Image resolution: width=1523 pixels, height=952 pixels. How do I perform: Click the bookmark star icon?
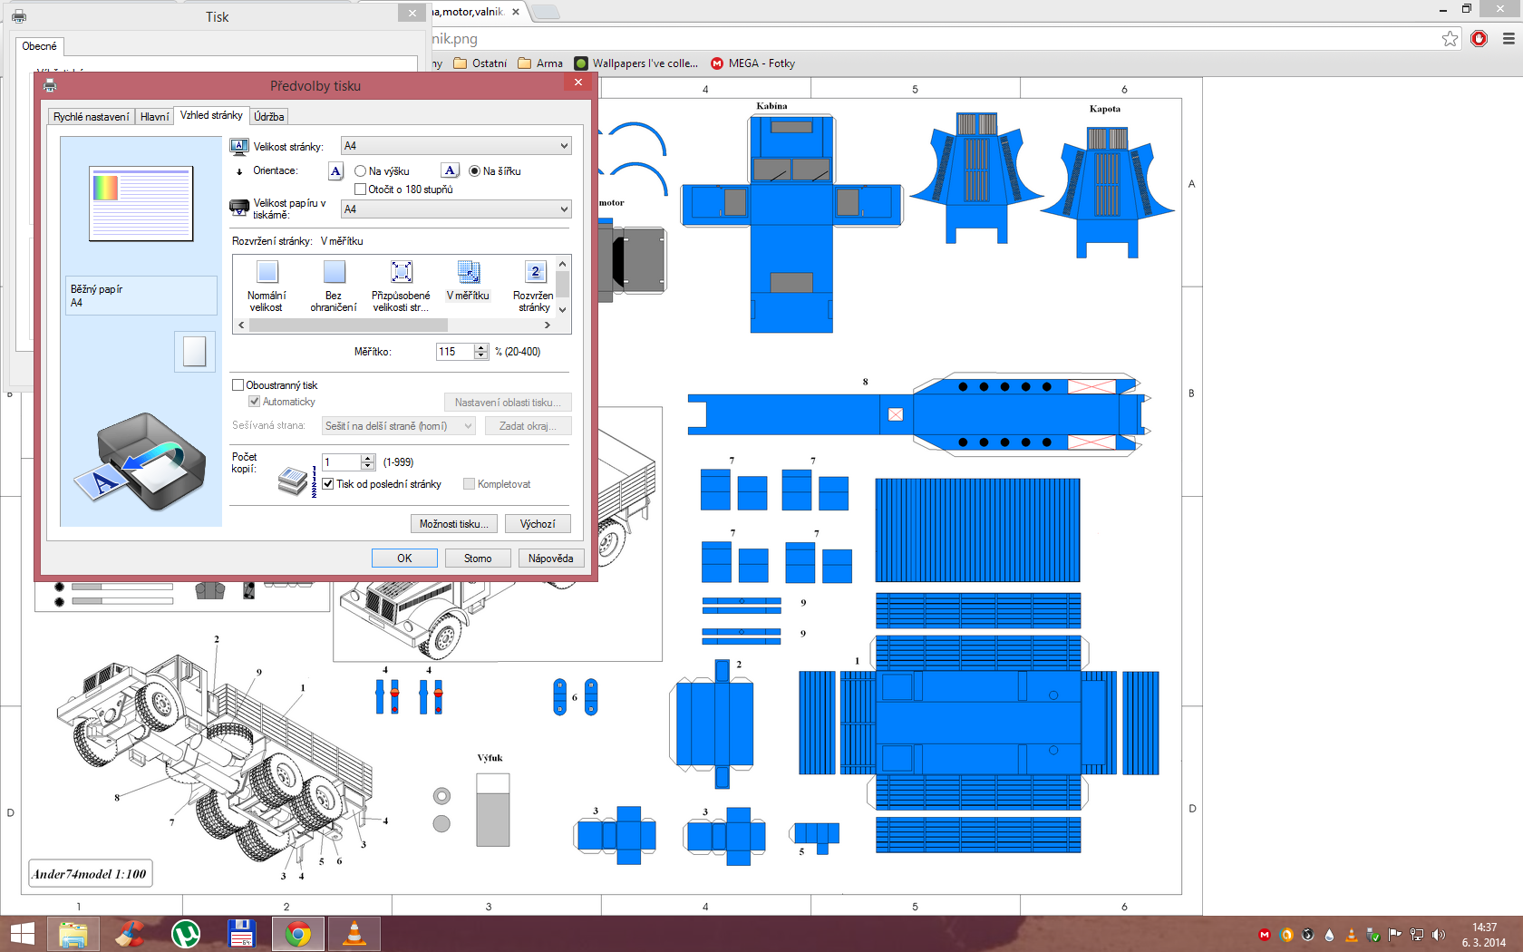click(1450, 39)
